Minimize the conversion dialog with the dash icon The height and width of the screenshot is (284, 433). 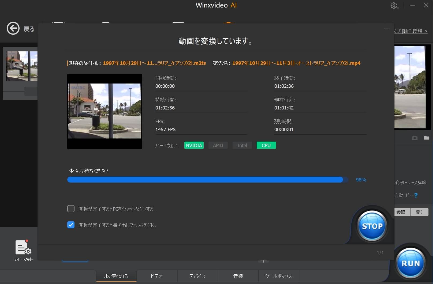click(x=387, y=28)
